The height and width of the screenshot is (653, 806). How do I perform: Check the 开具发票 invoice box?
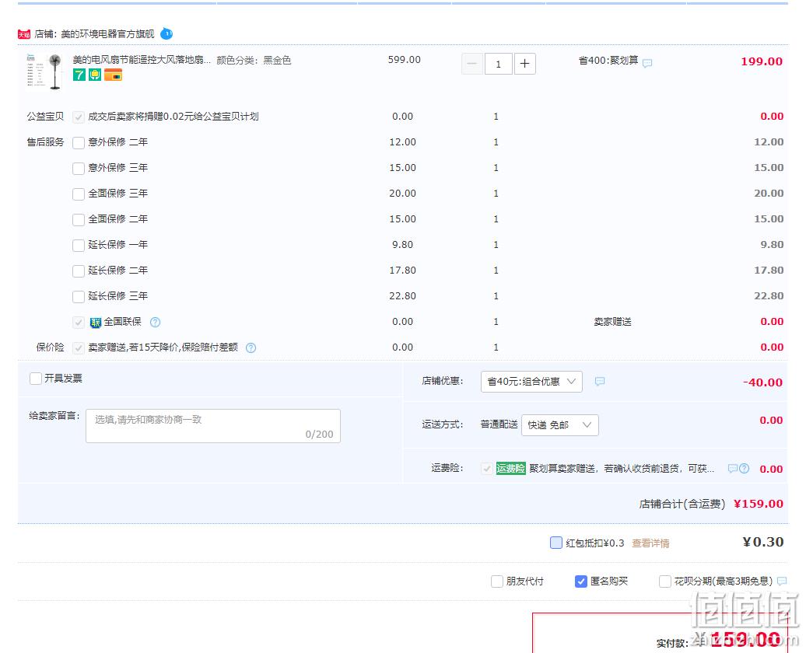[36, 379]
